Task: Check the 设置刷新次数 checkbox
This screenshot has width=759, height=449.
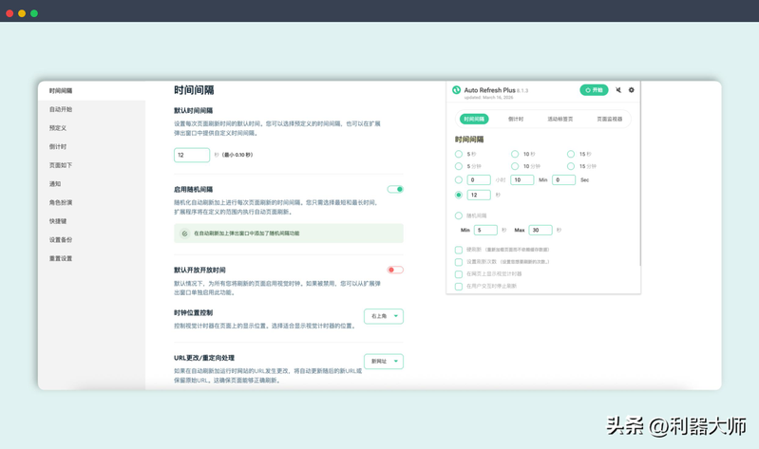Action: 459,262
